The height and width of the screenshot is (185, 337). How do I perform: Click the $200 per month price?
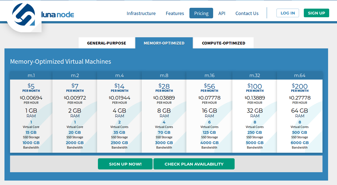tap(300, 86)
